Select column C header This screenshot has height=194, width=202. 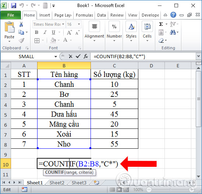114,66
